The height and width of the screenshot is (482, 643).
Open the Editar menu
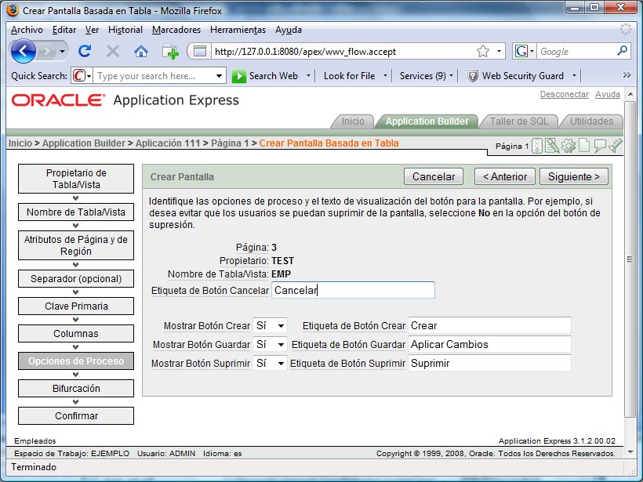coord(64,30)
